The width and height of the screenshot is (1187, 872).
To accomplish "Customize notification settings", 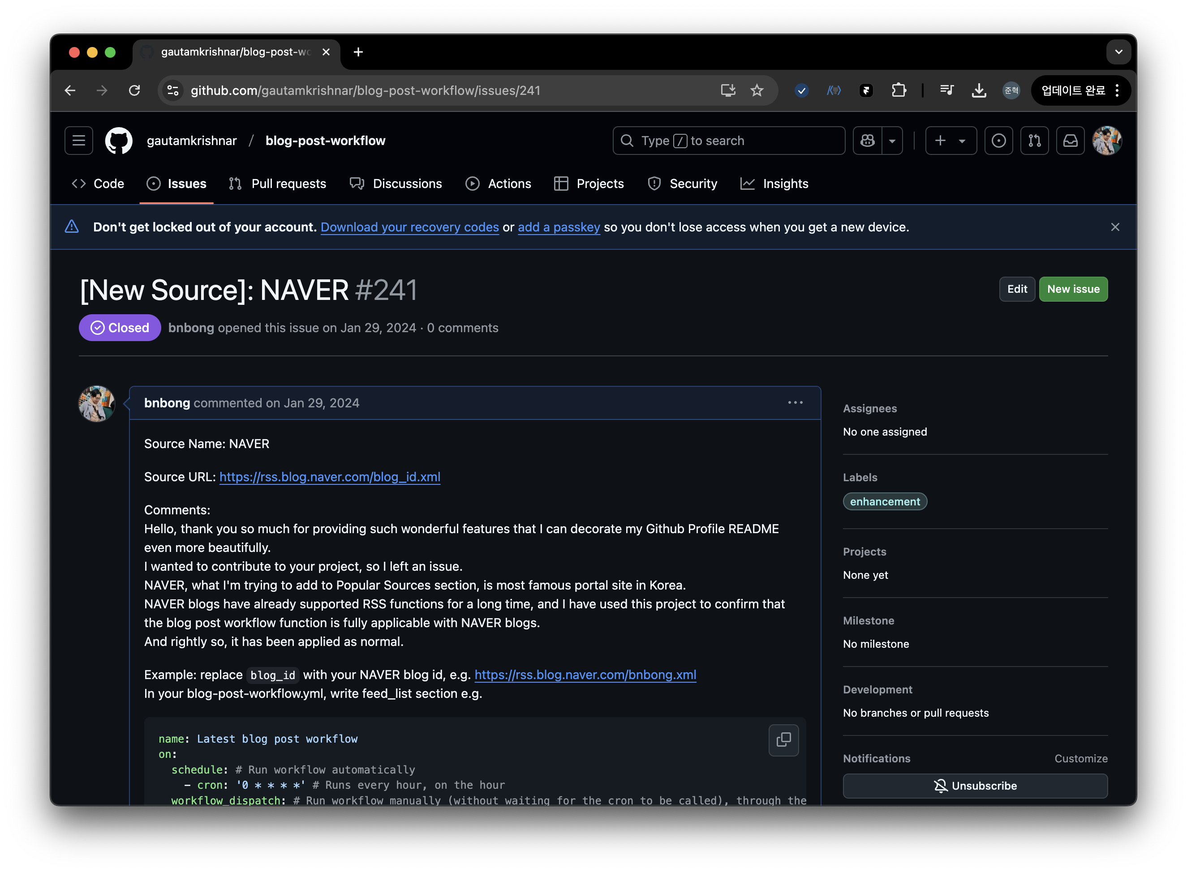I will pos(1081,758).
